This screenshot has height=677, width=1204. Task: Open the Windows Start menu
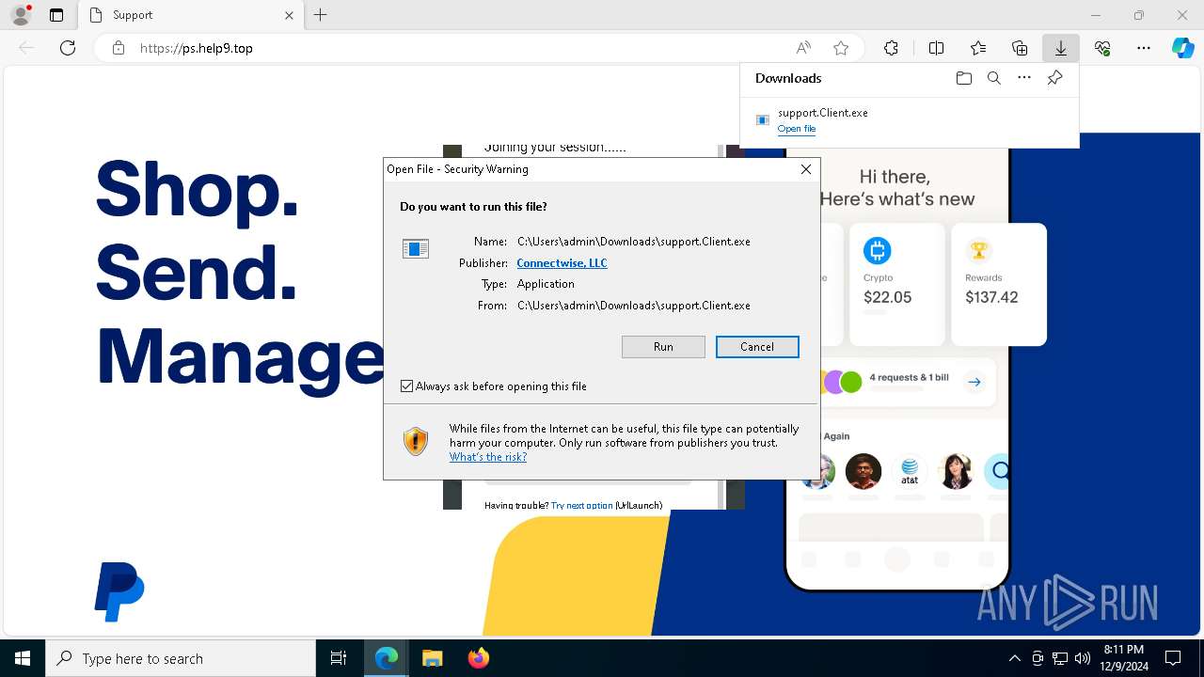pyautogui.click(x=23, y=658)
